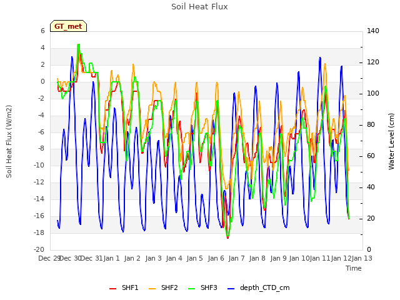Click the blue depth_CTD_cm legend swatch
Viewport: 400px width, 300px height.
tap(231, 289)
